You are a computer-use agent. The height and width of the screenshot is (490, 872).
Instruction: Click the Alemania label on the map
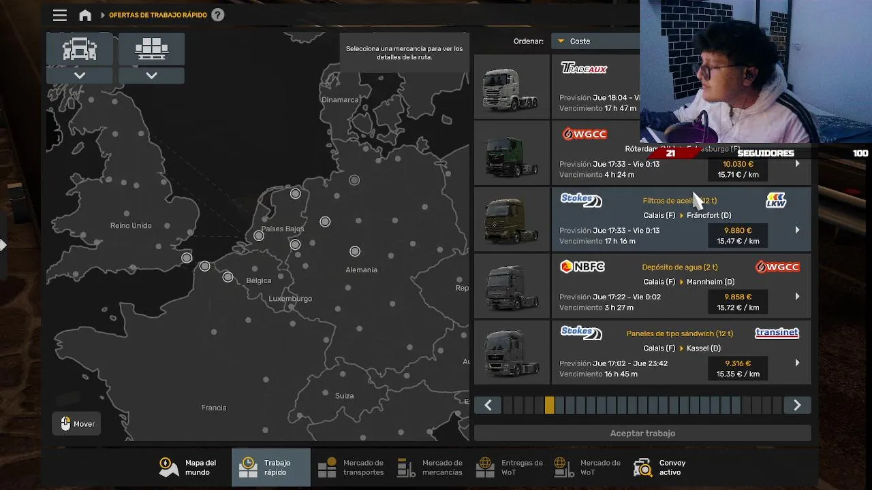click(x=361, y=269)
